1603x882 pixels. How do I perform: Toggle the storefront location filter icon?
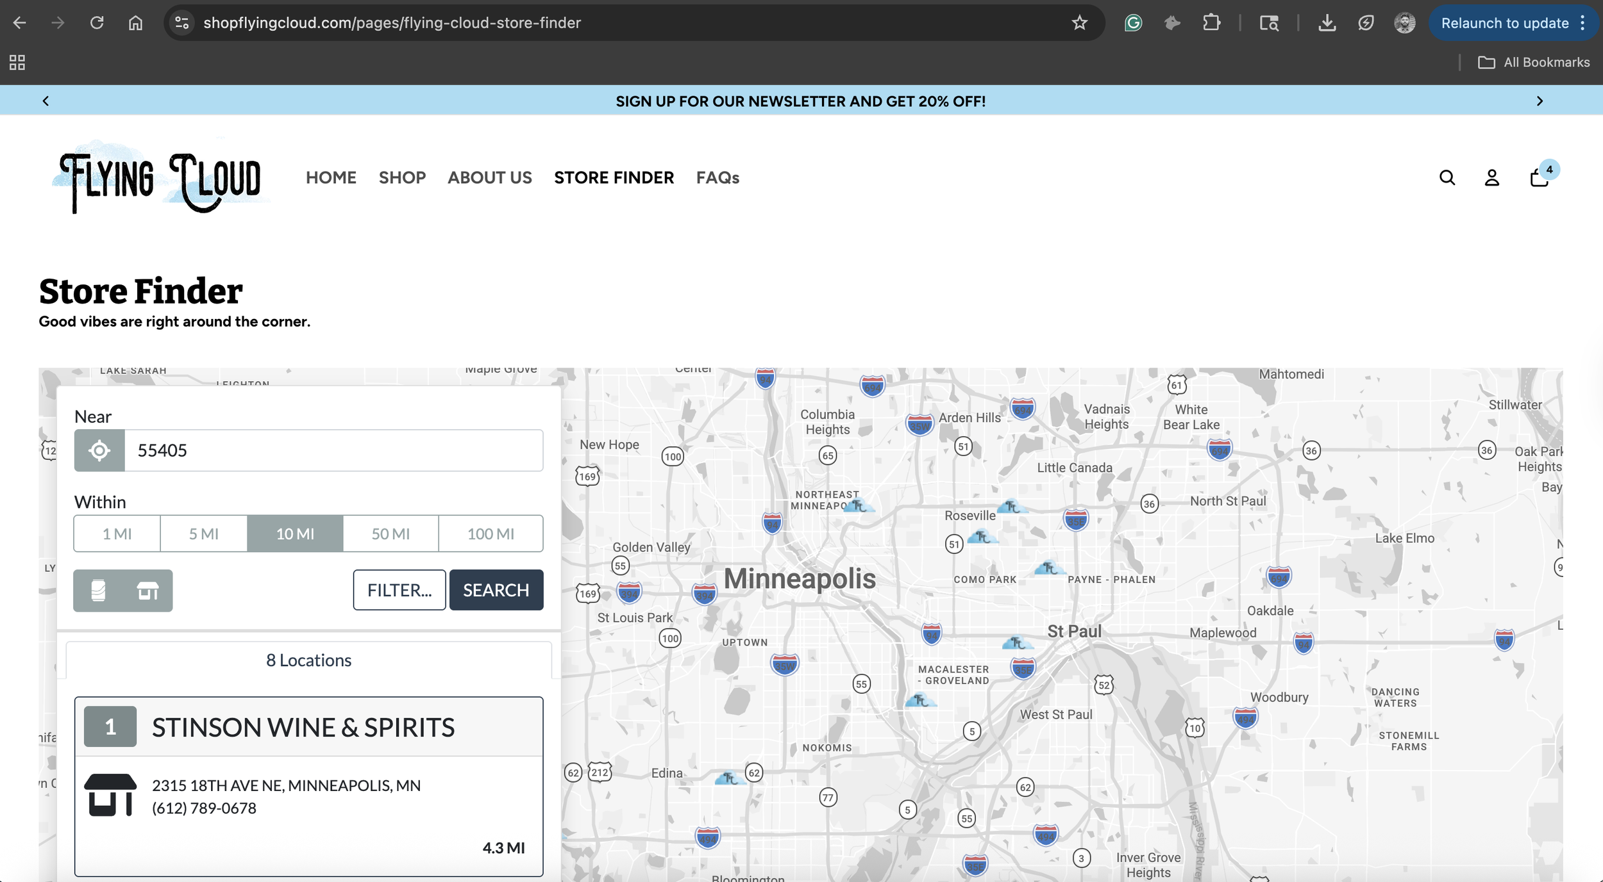pyautogui.click(x=147, y=590)
